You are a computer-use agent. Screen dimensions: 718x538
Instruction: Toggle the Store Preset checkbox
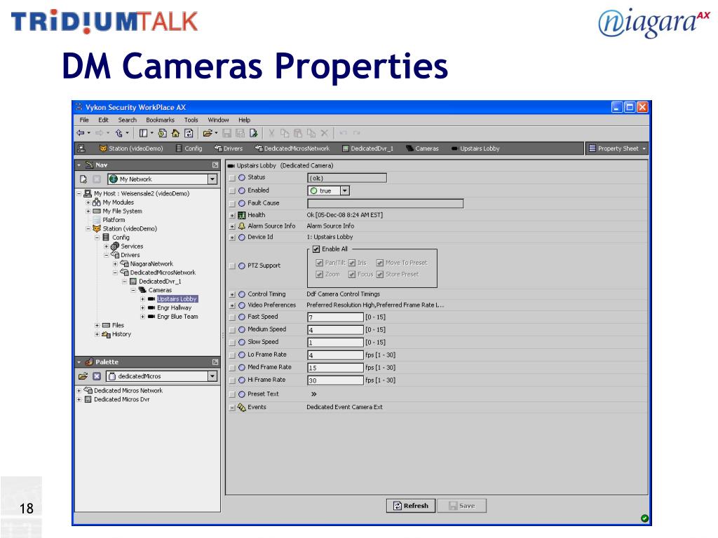tap(379, 275)
